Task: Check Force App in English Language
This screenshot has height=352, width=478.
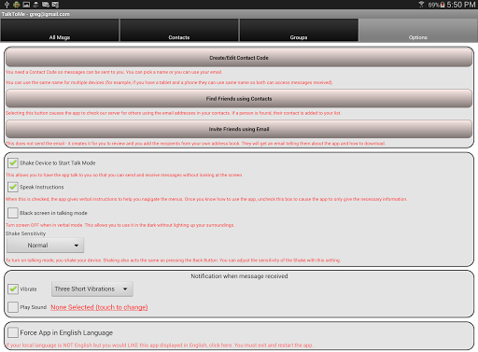Action: [13, 332]
